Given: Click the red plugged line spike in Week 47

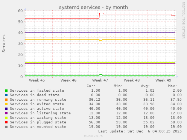Looking at the screenshot, I should (101, 13).
